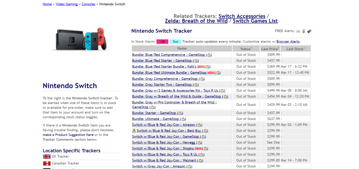Click Google icon for Blue & Red Joy-Con Shopko

coord(205,149)
